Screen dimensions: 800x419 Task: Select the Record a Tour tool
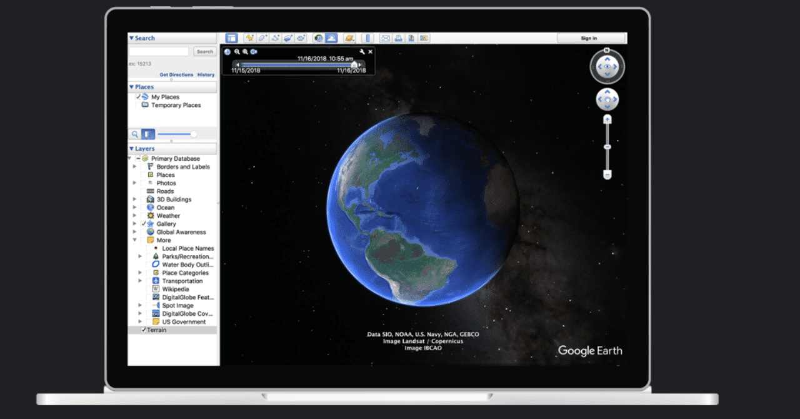[x=301, y=38]
